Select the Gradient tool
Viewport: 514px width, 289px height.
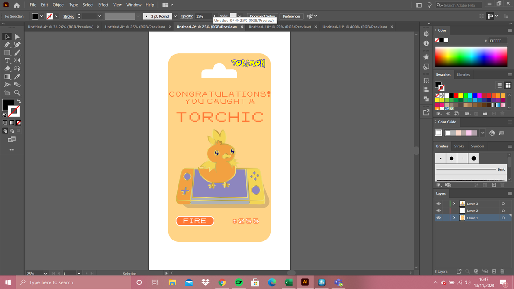point(7,77)
